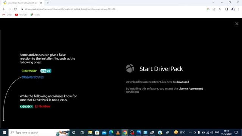This screenshot has height=136, width=242.
Task: Click the DriverPack logo icon
Action: [x=130, y=68]
